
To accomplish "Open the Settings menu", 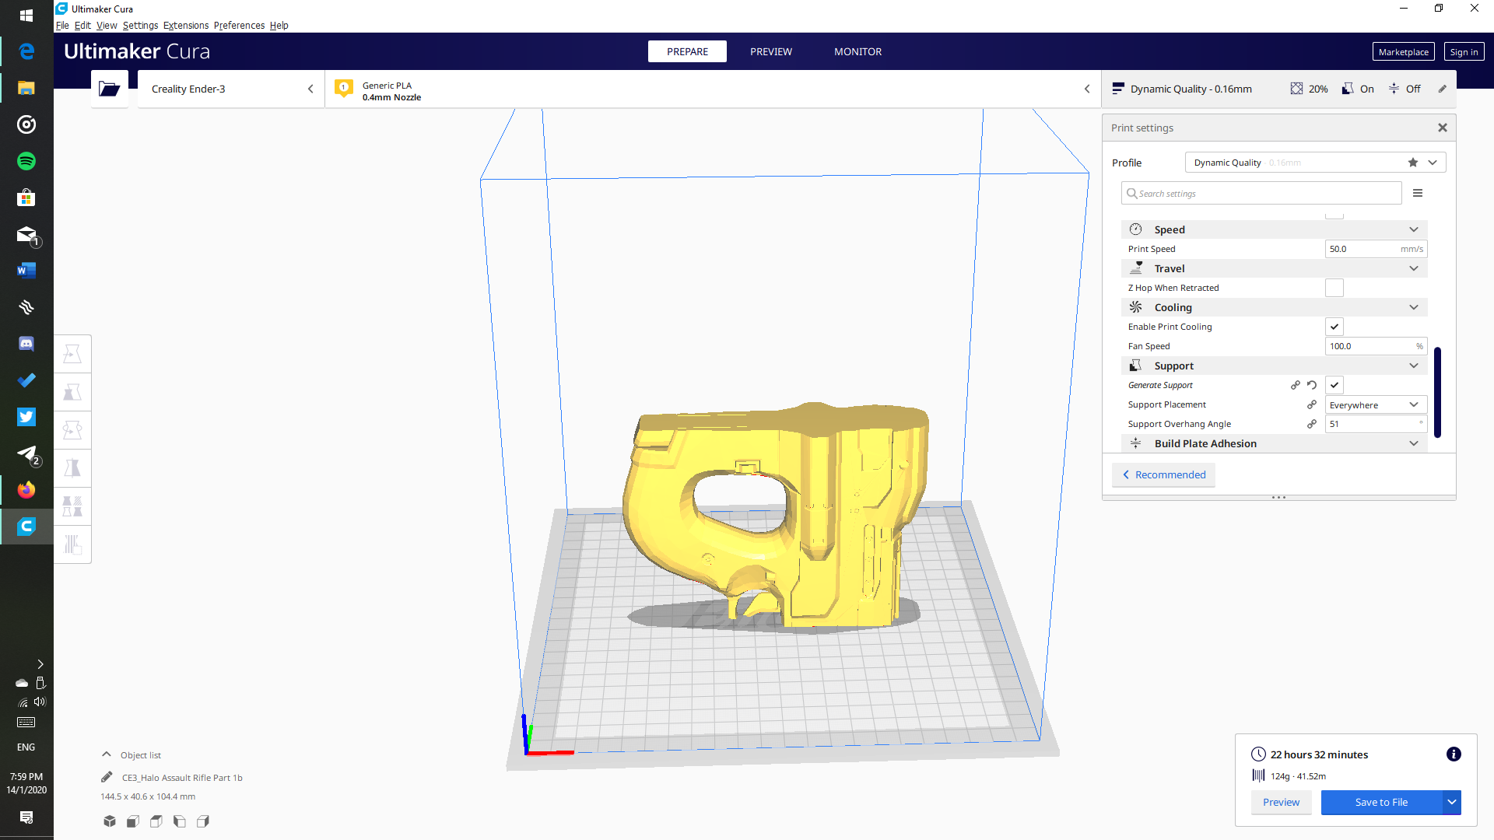I will point(140,26).
